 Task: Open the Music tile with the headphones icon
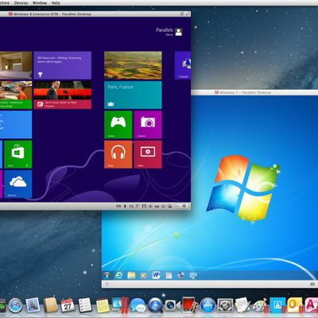click(x=118, y=154)
